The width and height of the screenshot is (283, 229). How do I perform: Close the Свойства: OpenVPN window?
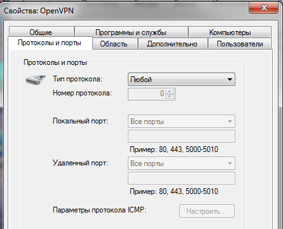[x=263, y=8]
